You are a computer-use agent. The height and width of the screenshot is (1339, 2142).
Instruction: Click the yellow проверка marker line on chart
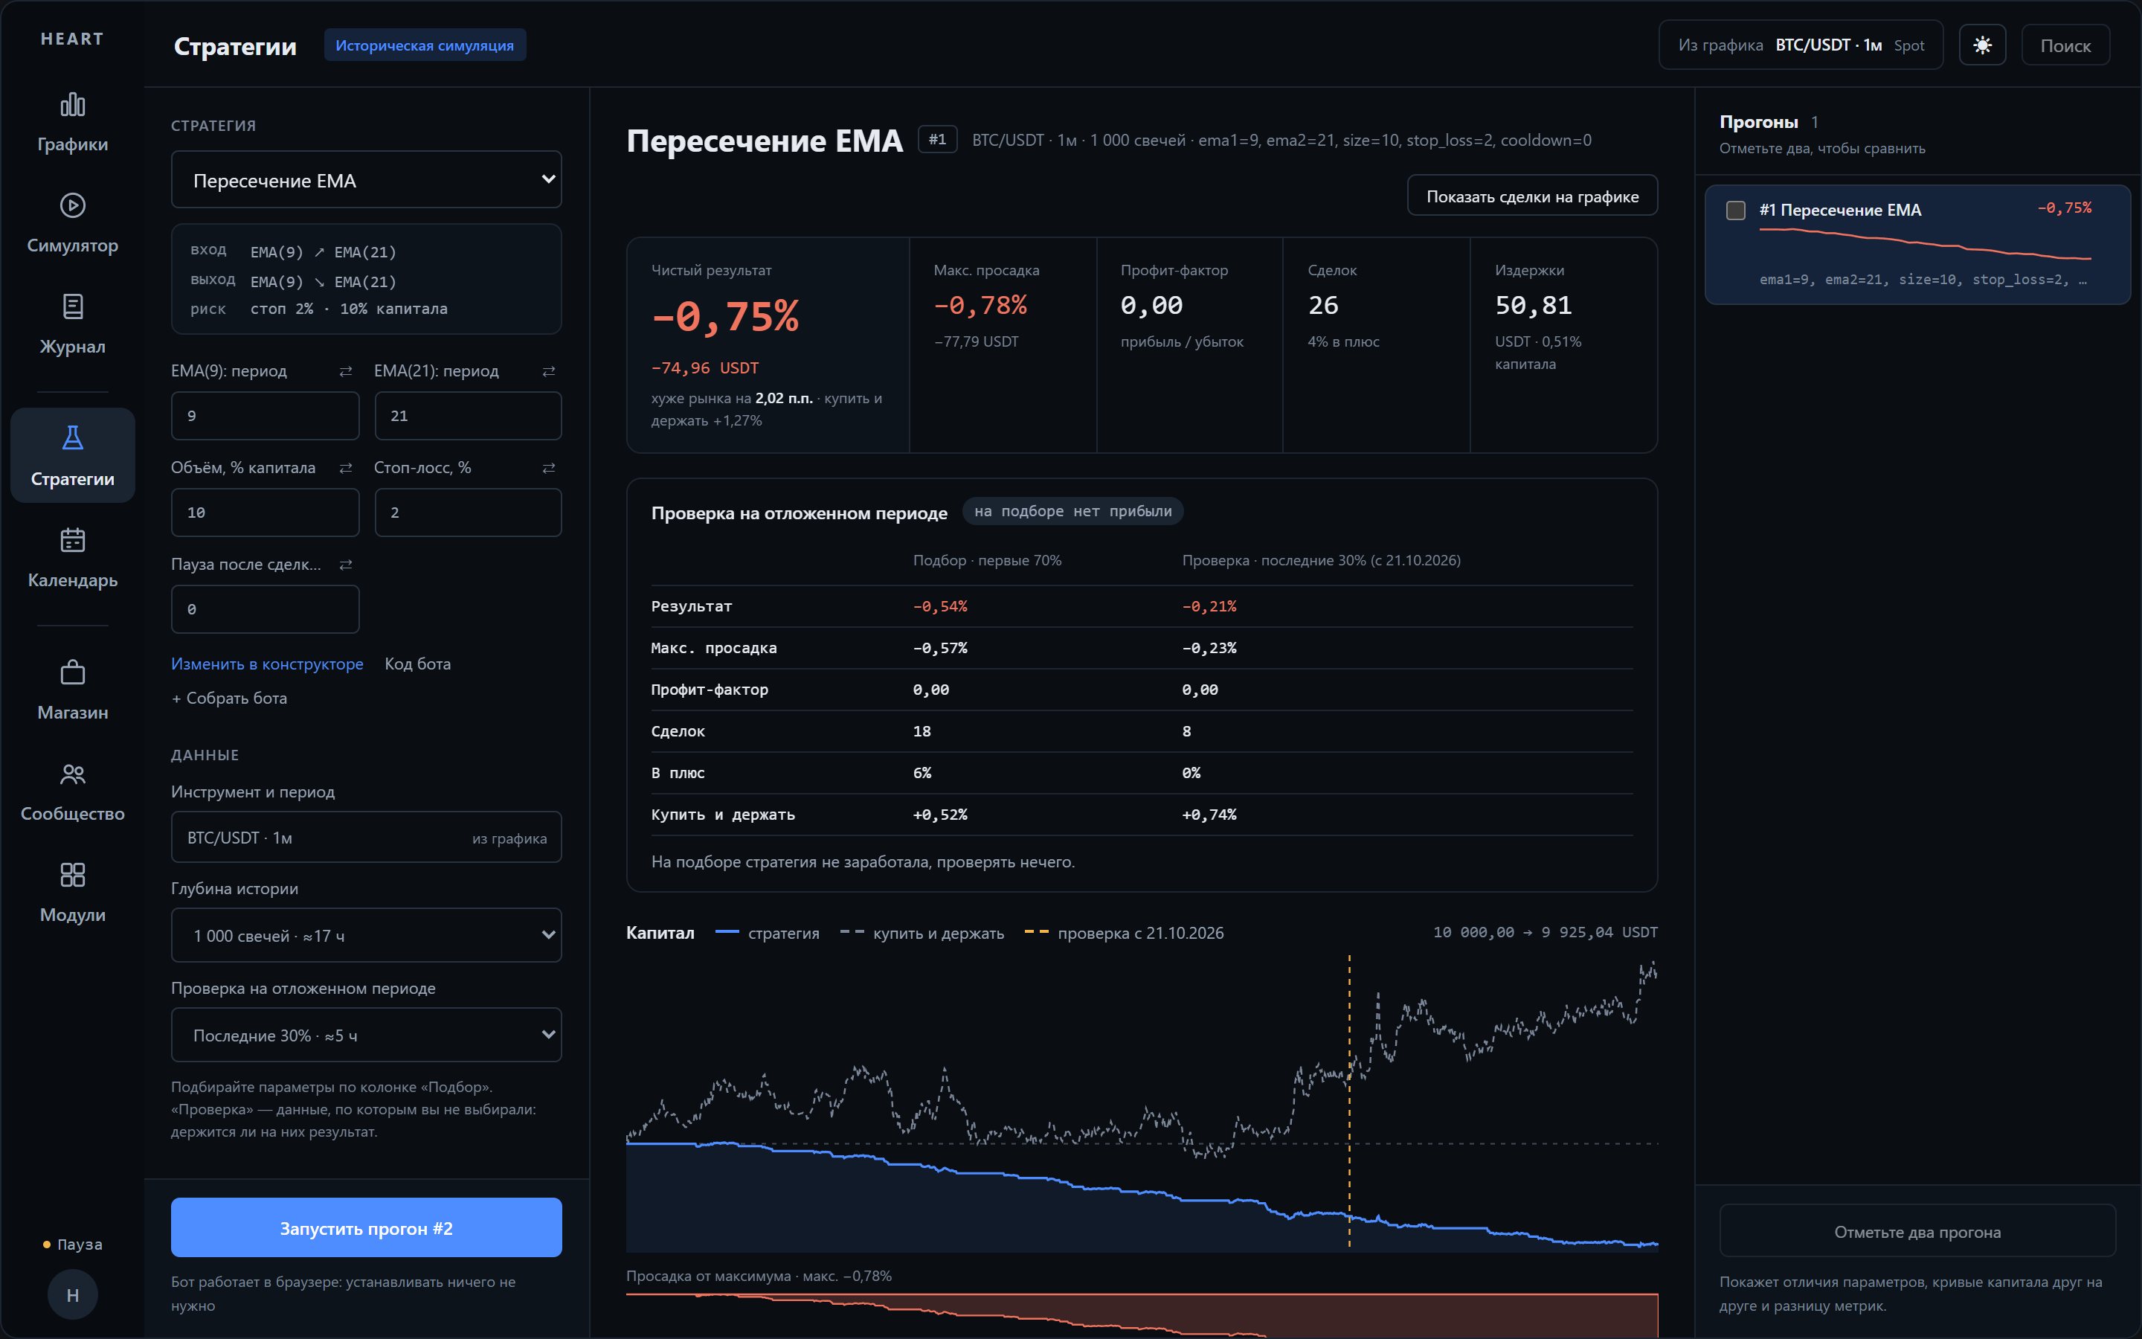coord(1349,1102)
